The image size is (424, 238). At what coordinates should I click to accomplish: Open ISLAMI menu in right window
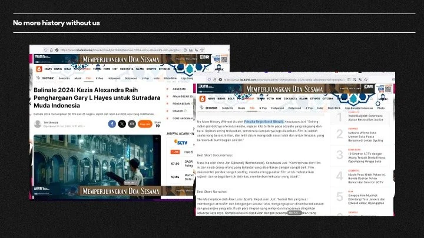point(303,99)
